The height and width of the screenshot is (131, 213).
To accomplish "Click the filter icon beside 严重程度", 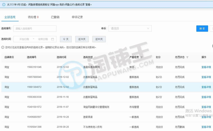I will pos(141,57).
